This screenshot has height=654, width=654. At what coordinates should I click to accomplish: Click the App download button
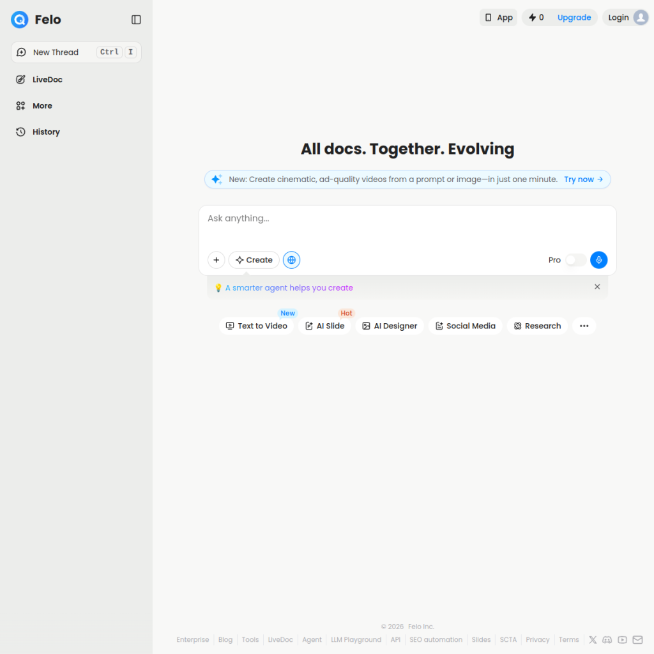(x=498, y=17)
